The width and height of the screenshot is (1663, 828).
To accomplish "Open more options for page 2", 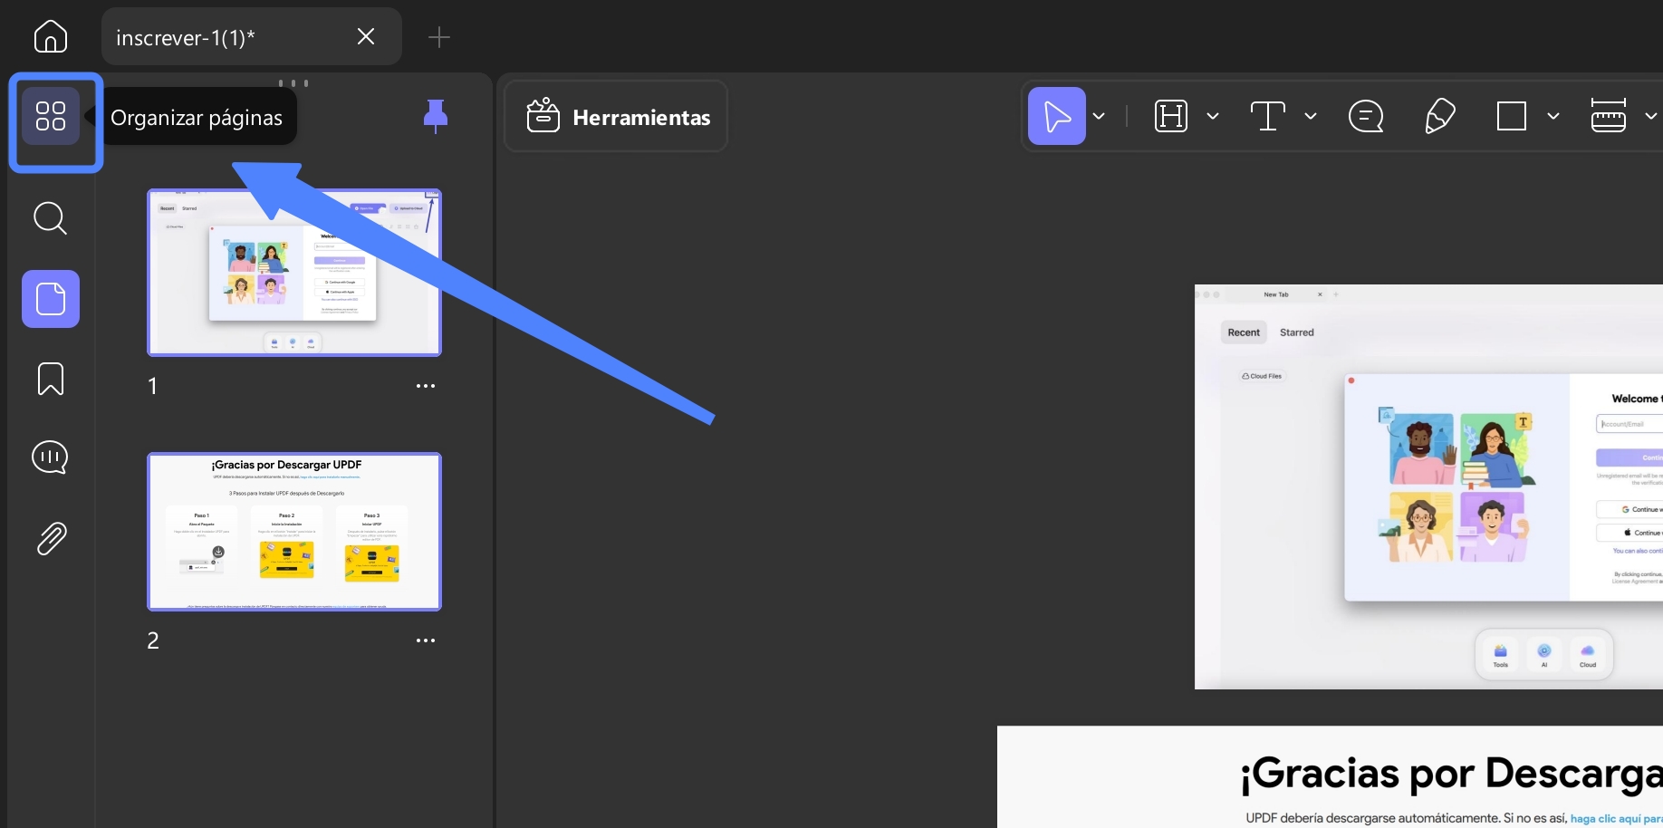I will pyautogui.click(x=426, y=640).
